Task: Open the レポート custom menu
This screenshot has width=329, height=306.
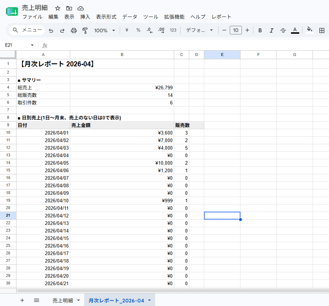Action: tap(221, 17)
